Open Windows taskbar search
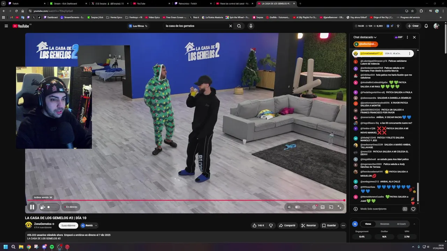The height and width of the screenshot is (251, 447). (13, 247)
